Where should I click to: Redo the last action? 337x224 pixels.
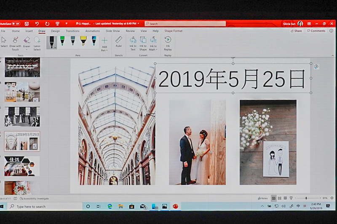click(47, 24)
